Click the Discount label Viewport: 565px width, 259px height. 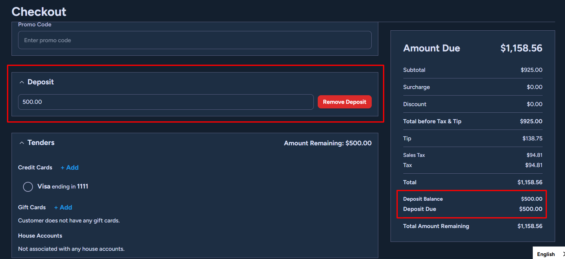415,104
